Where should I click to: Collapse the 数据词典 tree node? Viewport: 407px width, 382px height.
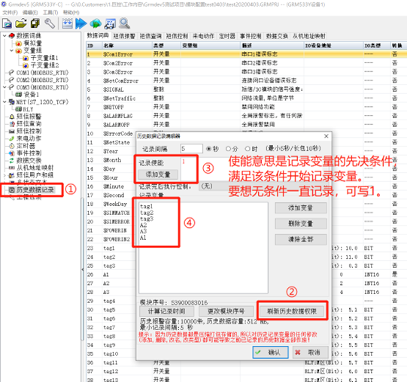coord(5,35)
